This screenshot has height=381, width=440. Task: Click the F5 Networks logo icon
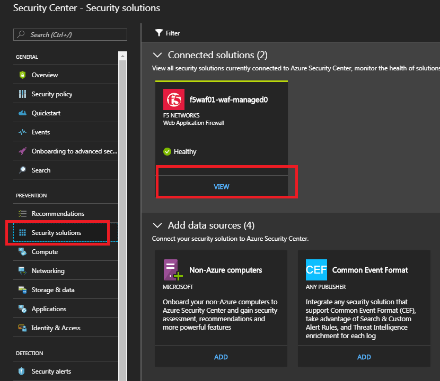[x=174, y=99]
